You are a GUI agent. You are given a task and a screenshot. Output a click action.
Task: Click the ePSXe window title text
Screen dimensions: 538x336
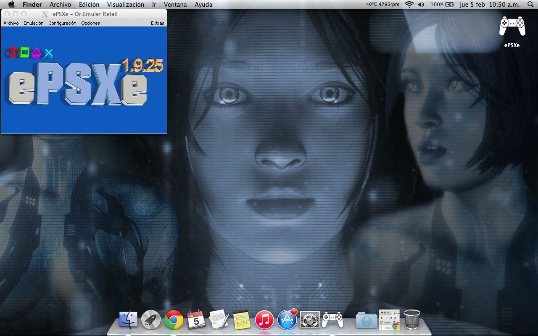click(x=85, y=14)
